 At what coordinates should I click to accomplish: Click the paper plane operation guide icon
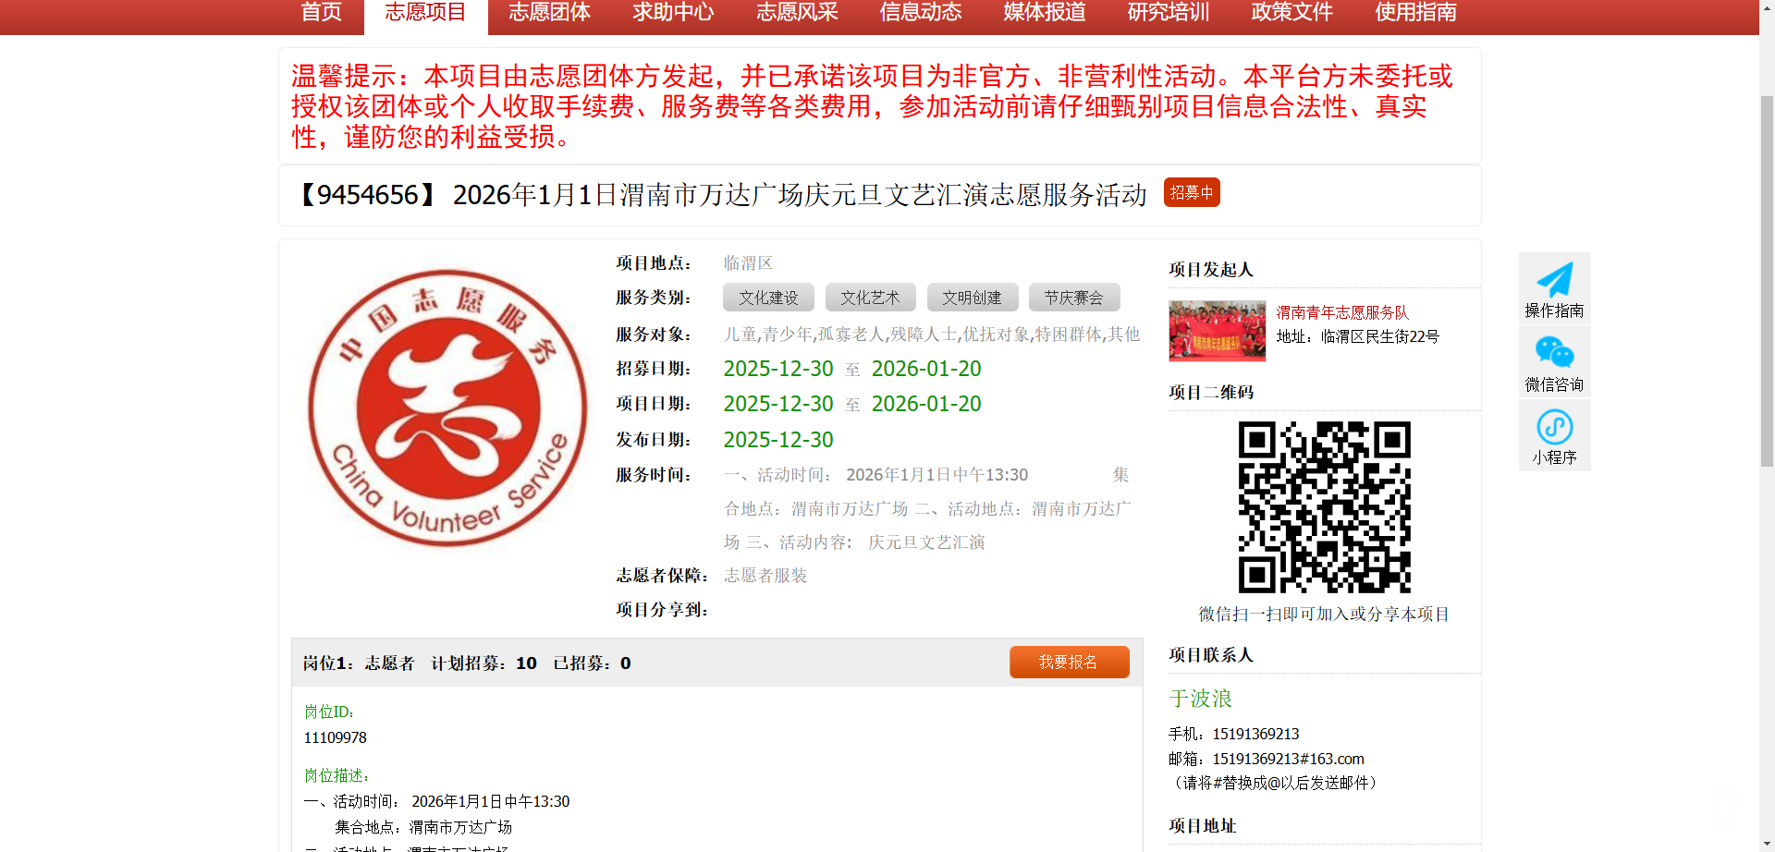coord(1554,280)
